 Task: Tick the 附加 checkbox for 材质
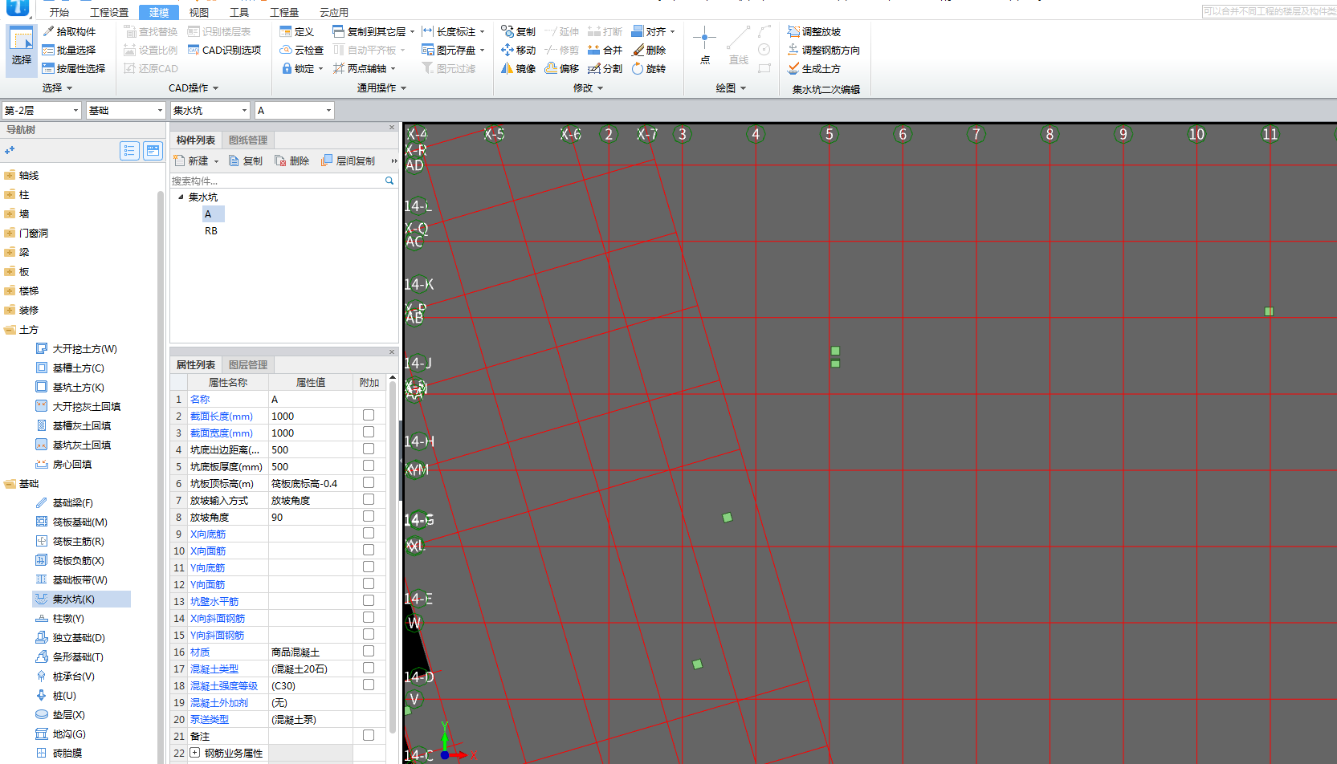369,651
